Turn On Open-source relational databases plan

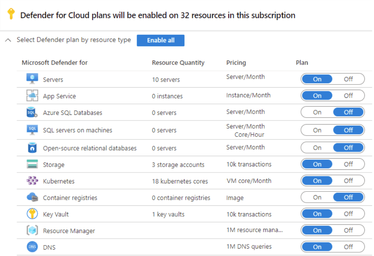point(317,148)
